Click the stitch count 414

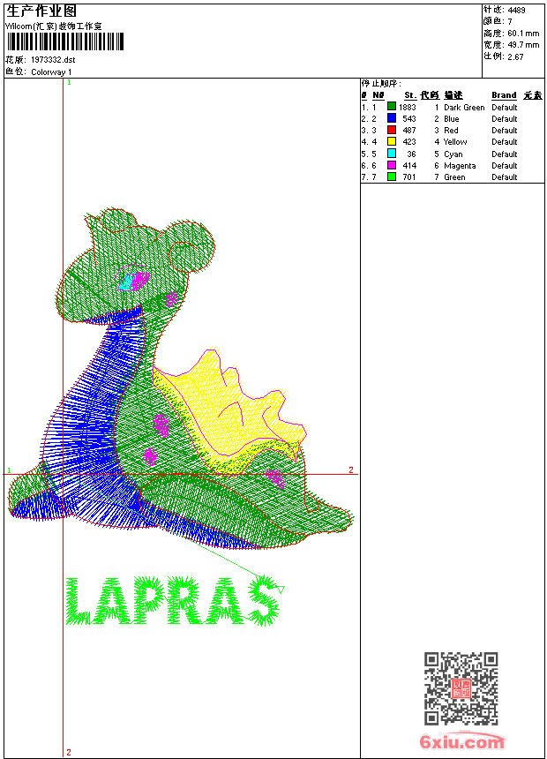coord(409,166)
